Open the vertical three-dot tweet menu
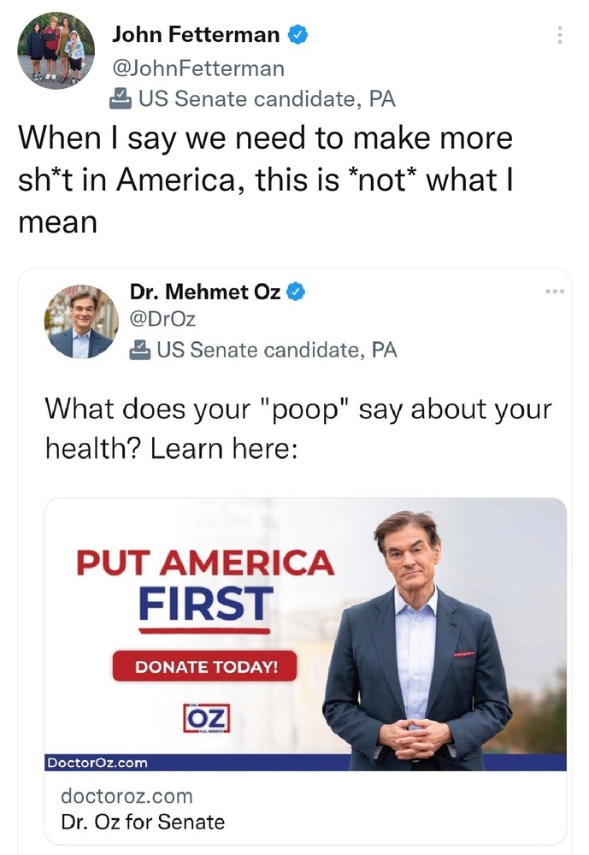 coord(560,35)
